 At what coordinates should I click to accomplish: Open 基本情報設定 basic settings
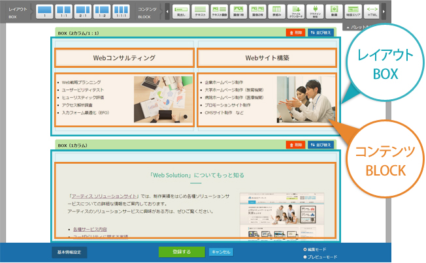[x=69, y=252]
